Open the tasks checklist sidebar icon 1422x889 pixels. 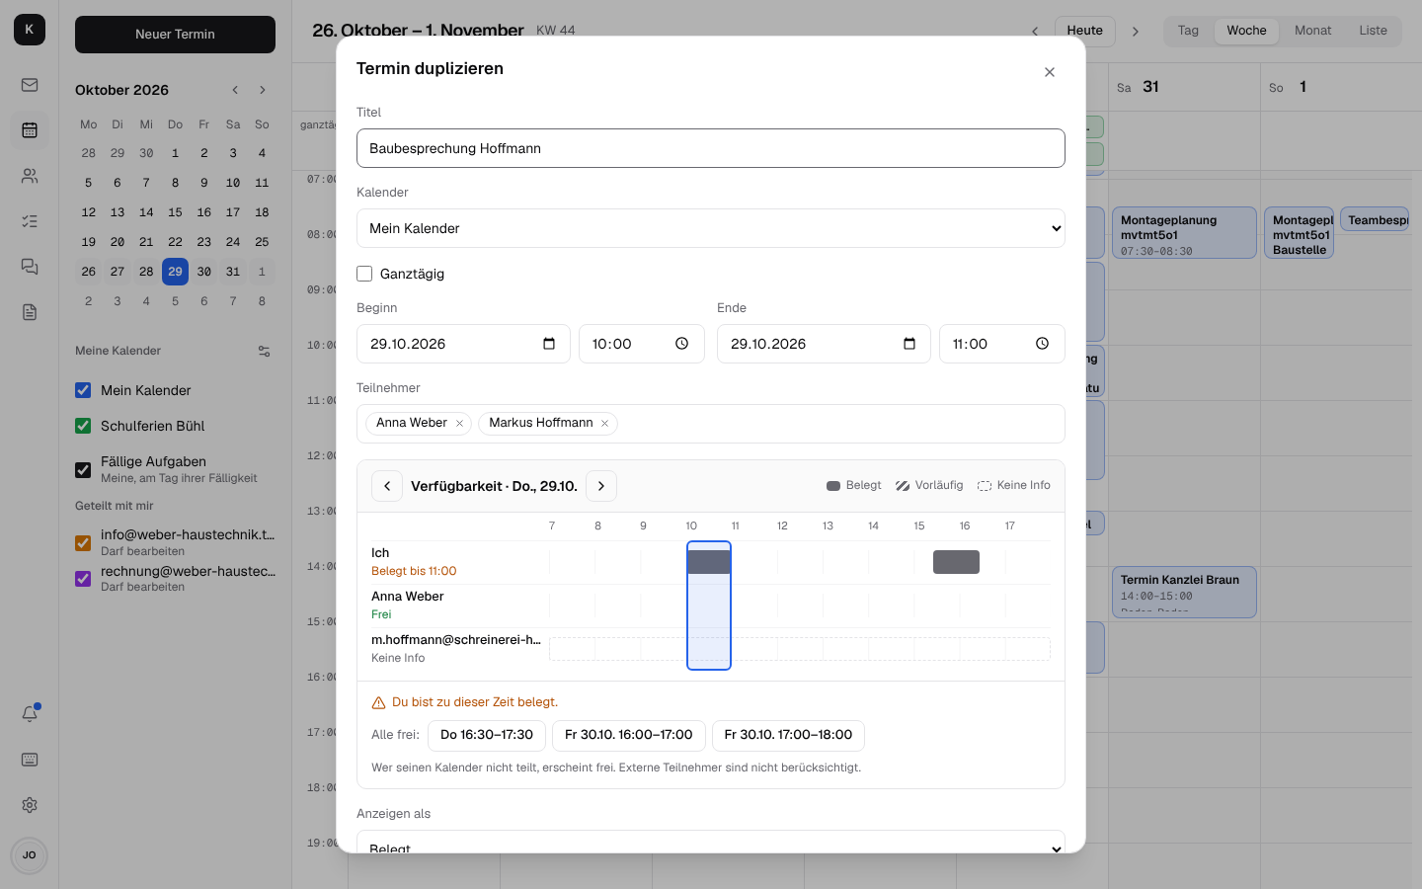tap(30, 221)
